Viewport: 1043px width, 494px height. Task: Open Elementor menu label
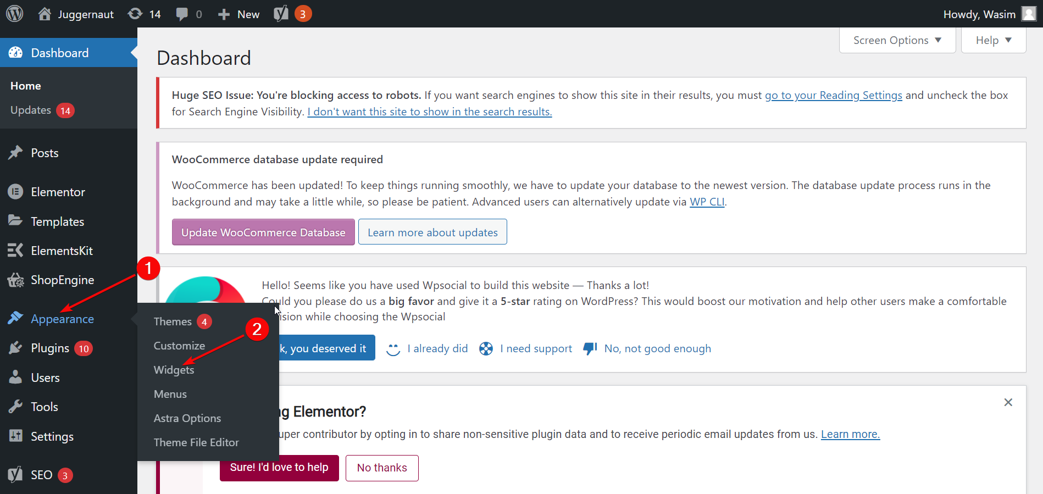pyautogui.click(x=58, y=192)
